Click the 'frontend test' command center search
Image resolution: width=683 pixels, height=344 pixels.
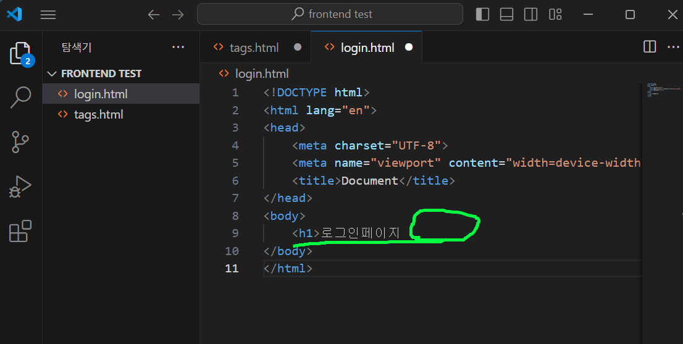click(330, 14)
